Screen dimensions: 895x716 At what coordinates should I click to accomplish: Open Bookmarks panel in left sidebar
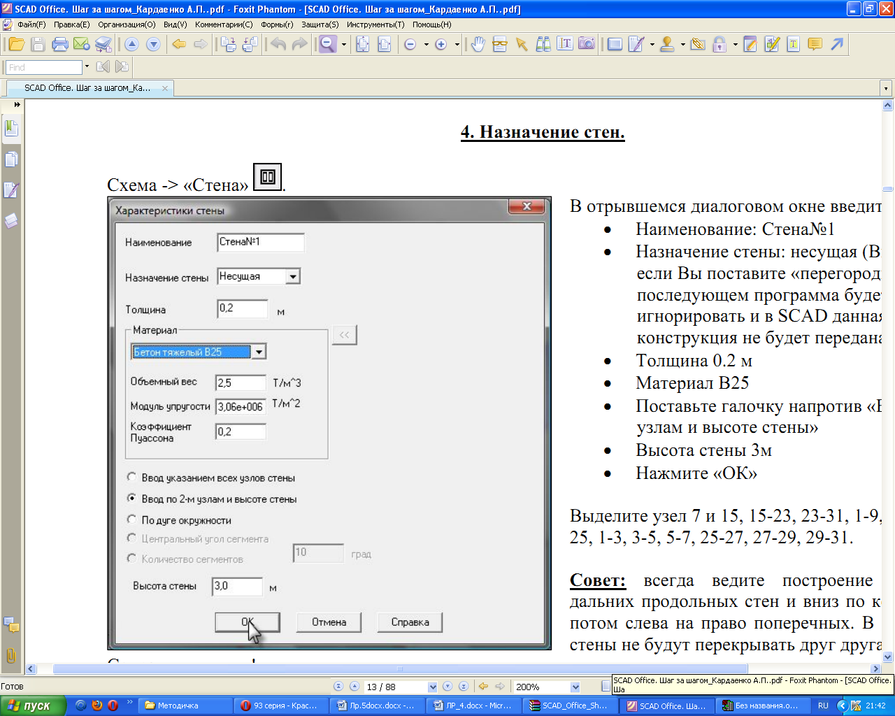(11, 129)
